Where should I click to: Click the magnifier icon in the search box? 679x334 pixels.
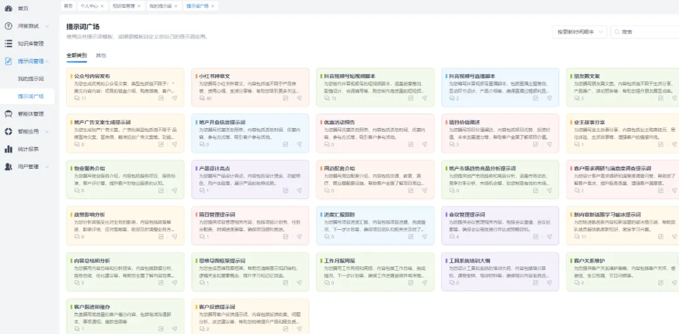(617, 32)
